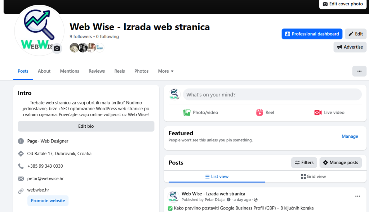This screenshot has height=212, width=369.
Task: Click publisher name Petar Džaja
Action: [215, 200]
